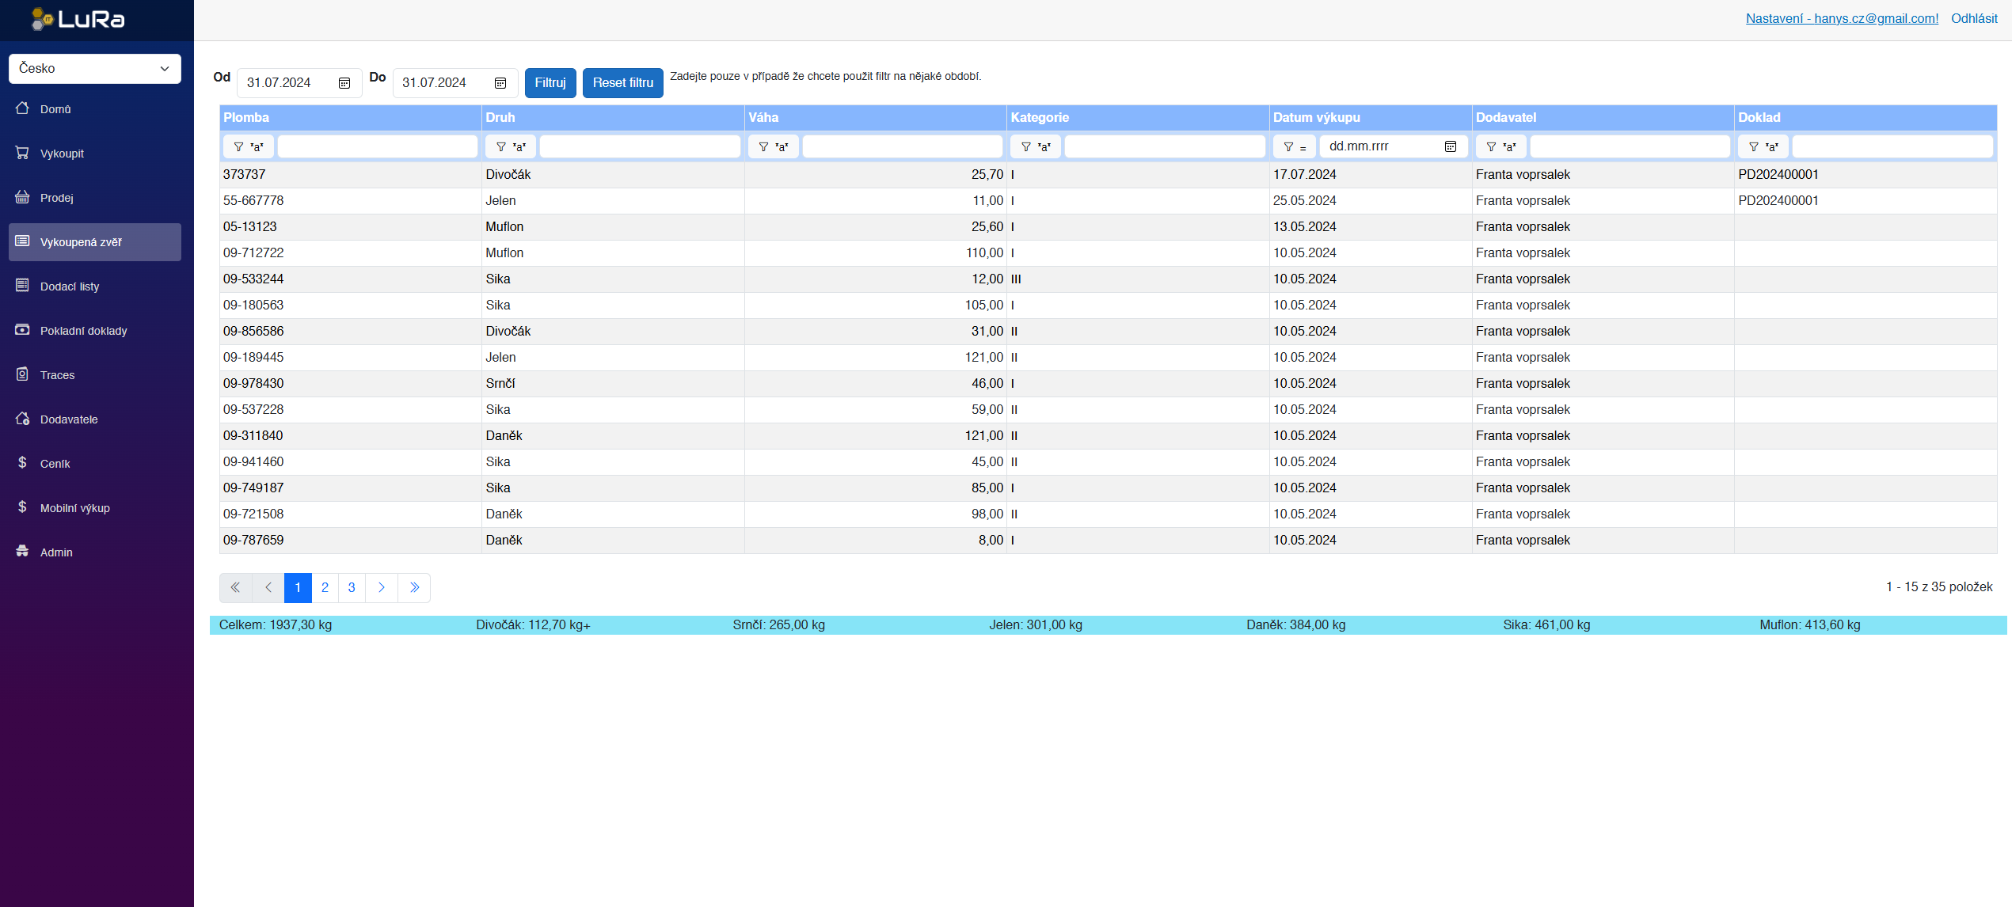Screen dimensions: 2012x907
Task: Select page 2 in pagination
Action: [325, 587]
